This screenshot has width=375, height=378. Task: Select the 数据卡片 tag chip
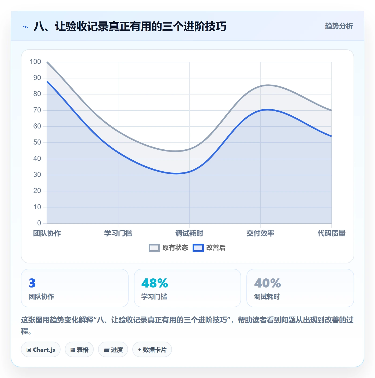152,349
